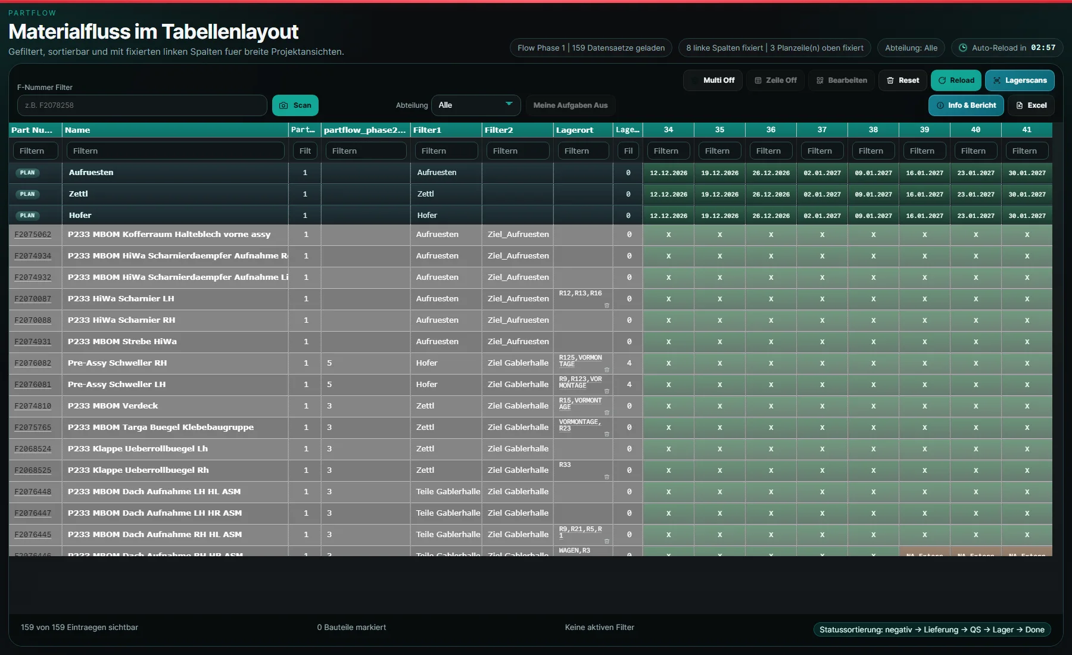This screenshot has height=655, width=1072.
Task: Click trash icon in the R33 Lagerort cell
Action: (607, 477)
